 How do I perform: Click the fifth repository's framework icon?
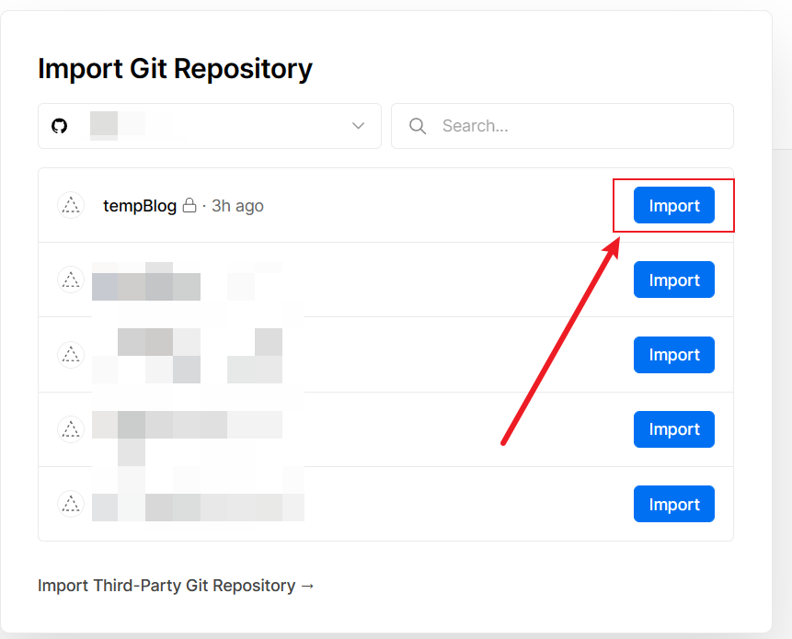click(x=71, y=503)
